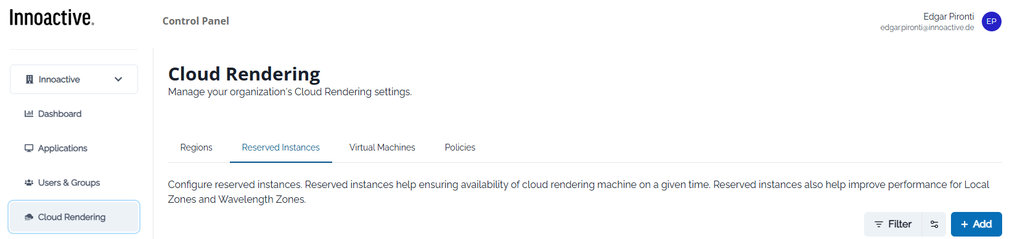Add a new reserved instance
This screenshot has width=1012, height=239.
pyautogui.click(x=976, y=224)
